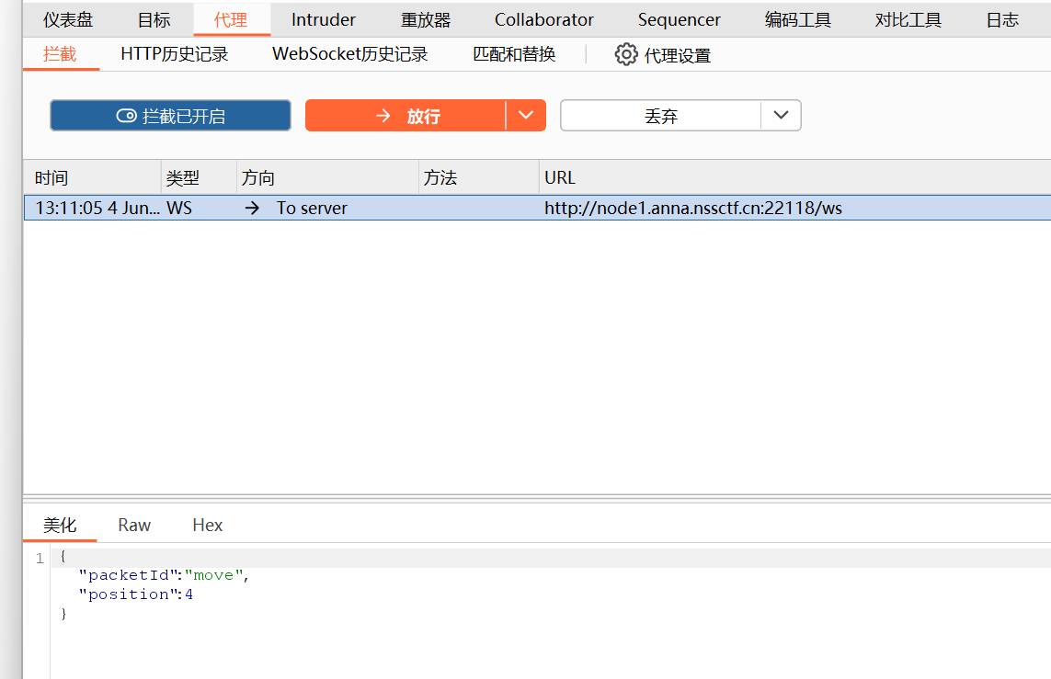
Task: Click line number 1 in editor gutter
Action: (40, 558)
